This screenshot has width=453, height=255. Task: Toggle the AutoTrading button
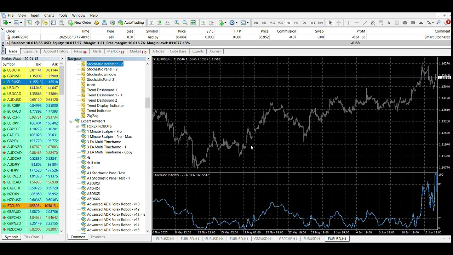[x=131, y=23]
